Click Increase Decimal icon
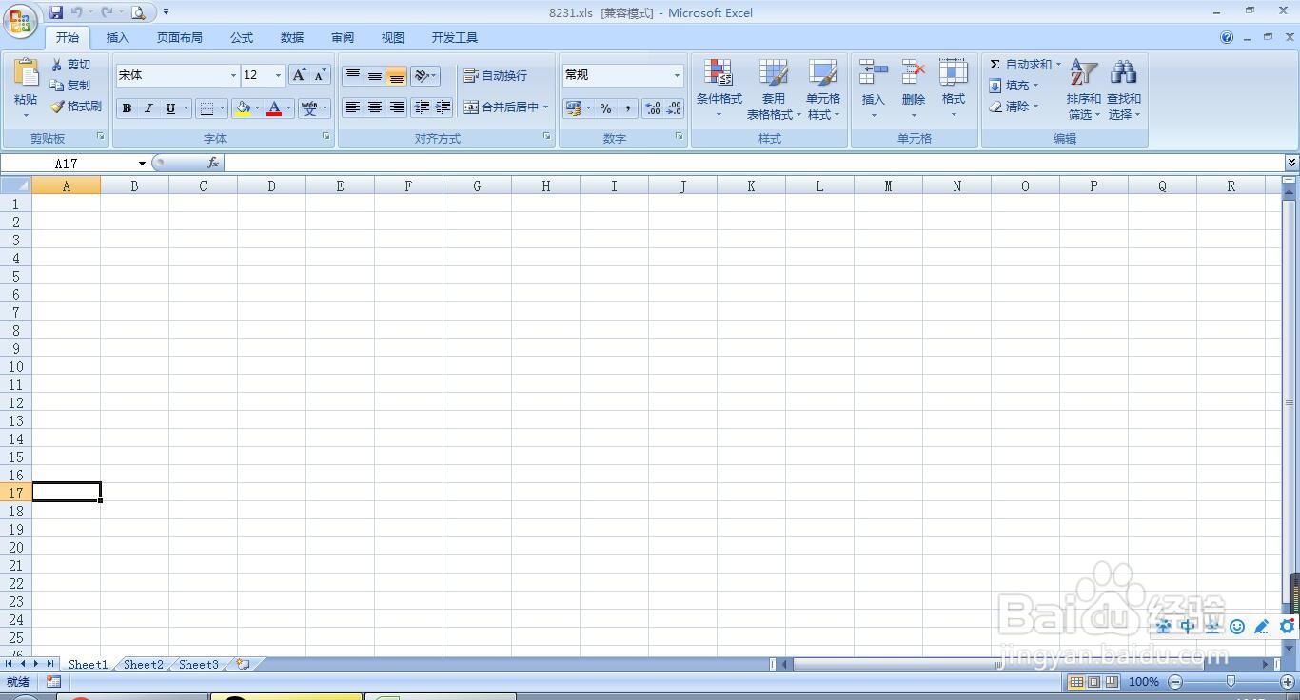This screenshot has height=700, width=1300. (x=653, y=108)
